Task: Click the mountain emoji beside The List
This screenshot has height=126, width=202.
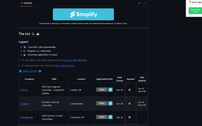Action: point(38,34)
